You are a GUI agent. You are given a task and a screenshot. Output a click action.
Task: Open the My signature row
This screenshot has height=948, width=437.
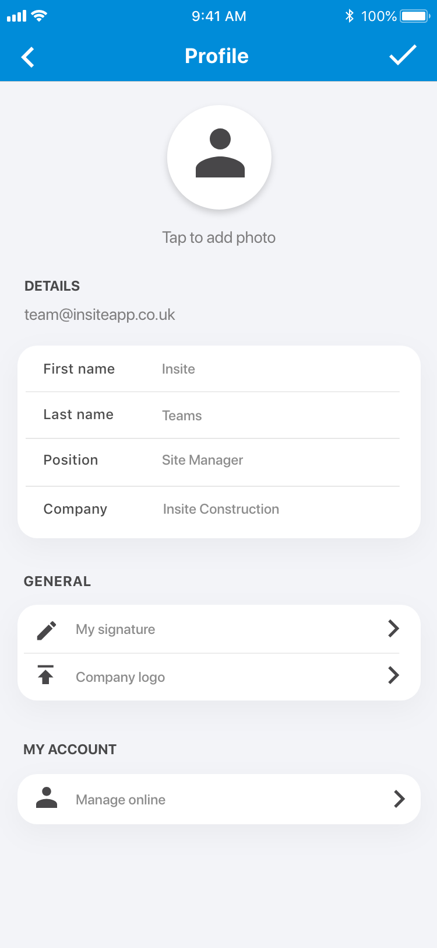219,629
